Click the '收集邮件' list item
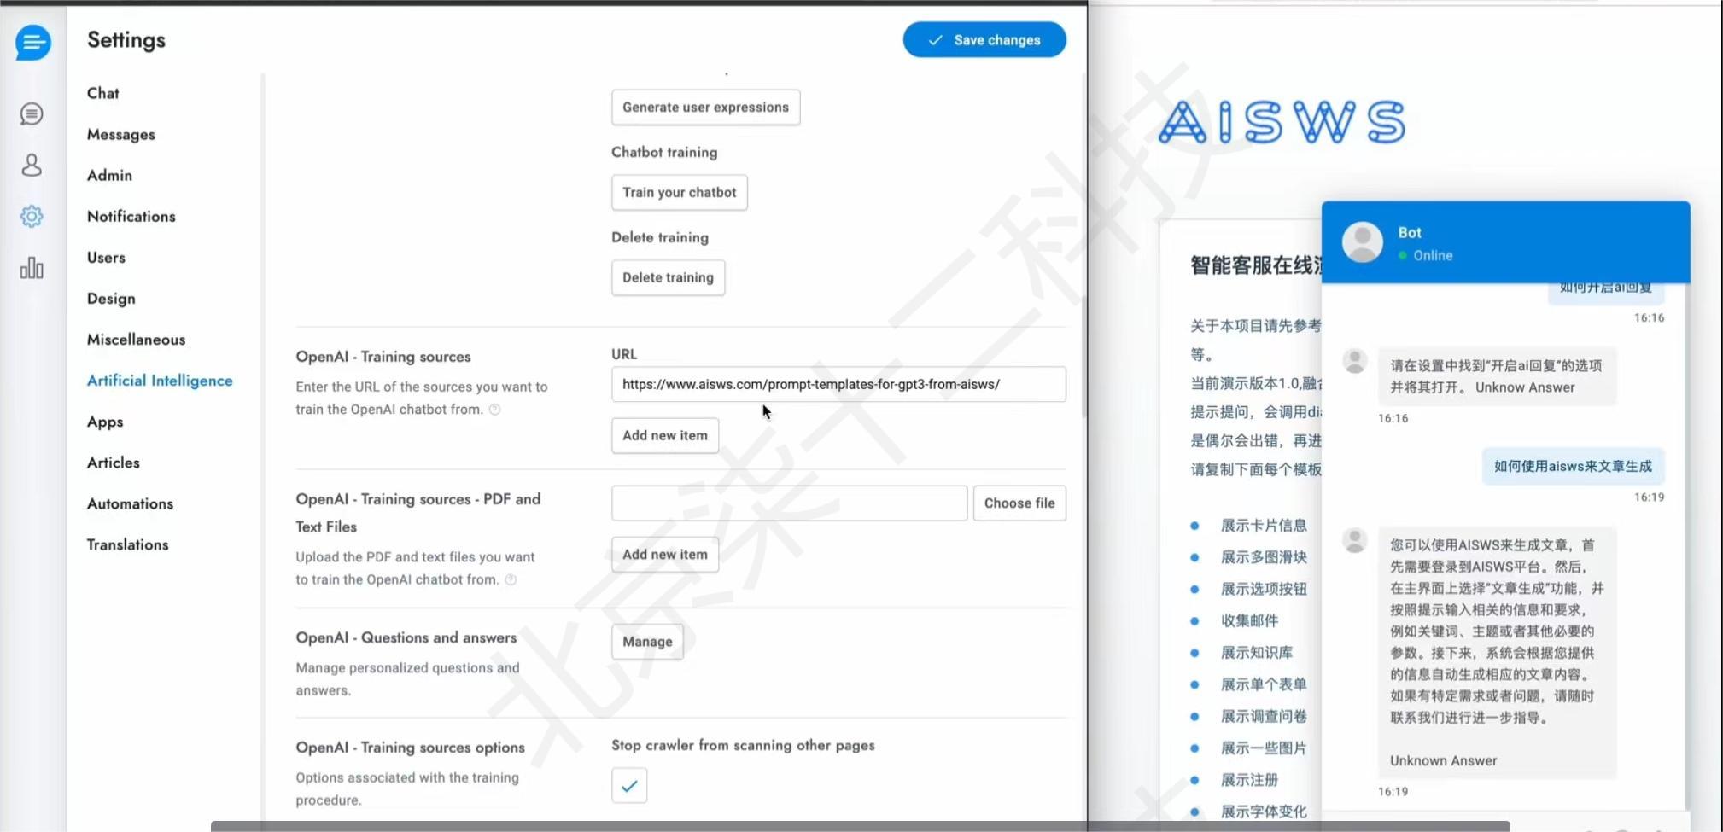1723x832 pixels. [x=1249, y=620]
